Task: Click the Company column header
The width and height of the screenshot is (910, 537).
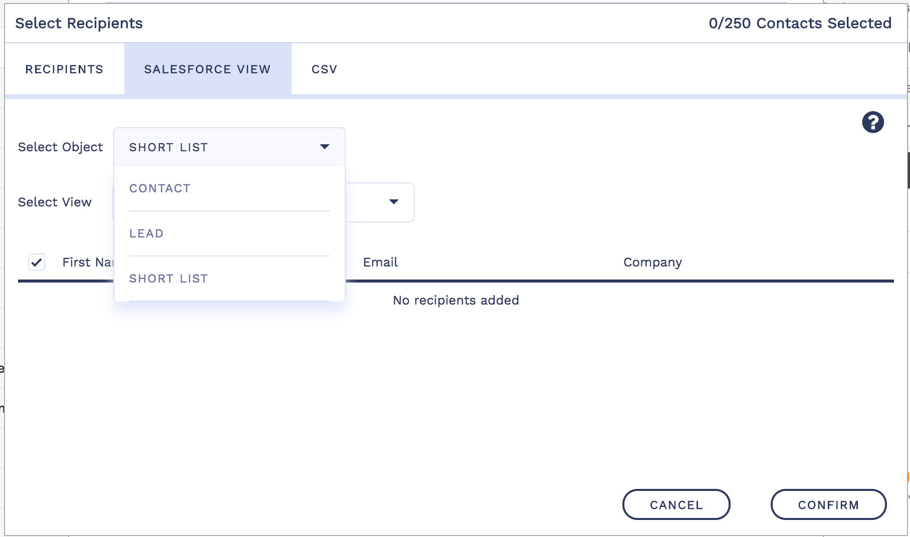Action: click(x=652, y=262)
